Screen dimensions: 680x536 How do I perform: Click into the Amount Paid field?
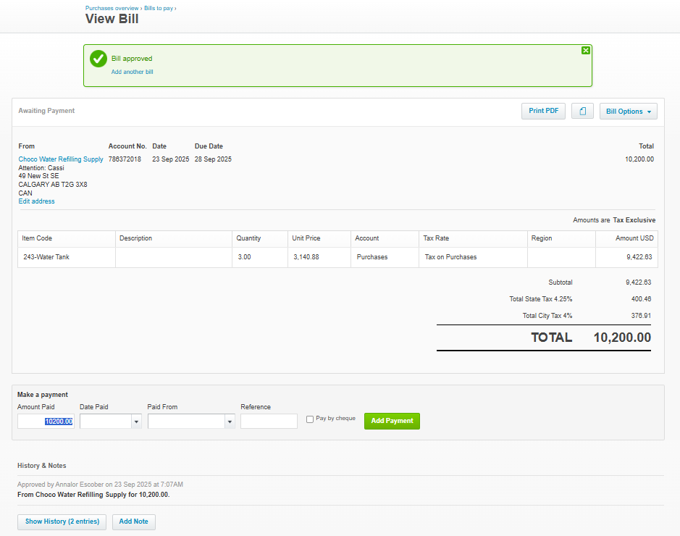tap(46, 422)
